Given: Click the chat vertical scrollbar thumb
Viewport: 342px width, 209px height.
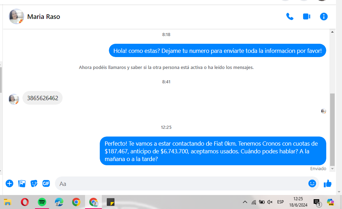Looking at the screenshot, I should point(333,130).
